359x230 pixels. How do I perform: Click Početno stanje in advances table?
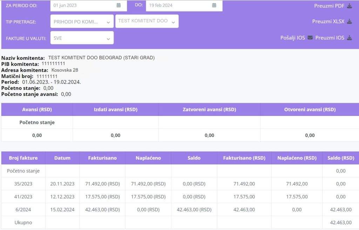pyautogui.click(x=37, y=122)
